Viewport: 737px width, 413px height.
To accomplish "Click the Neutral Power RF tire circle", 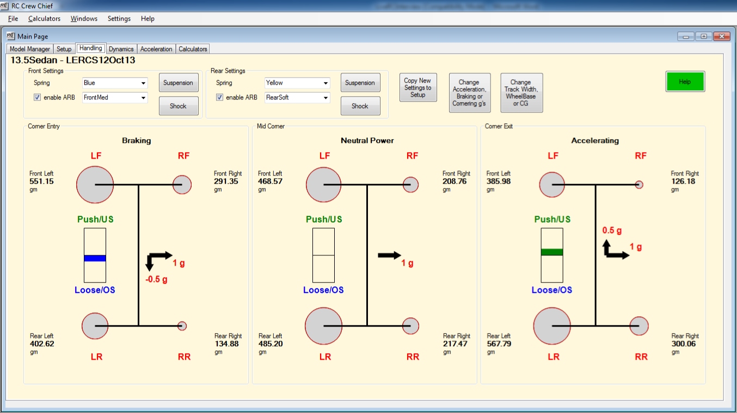I will pyautogui.click(x=411, y=185).
